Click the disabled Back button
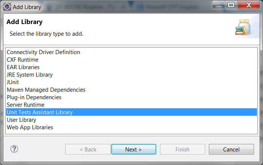This screenshot has height=165, width=263. tap(88, 149)
